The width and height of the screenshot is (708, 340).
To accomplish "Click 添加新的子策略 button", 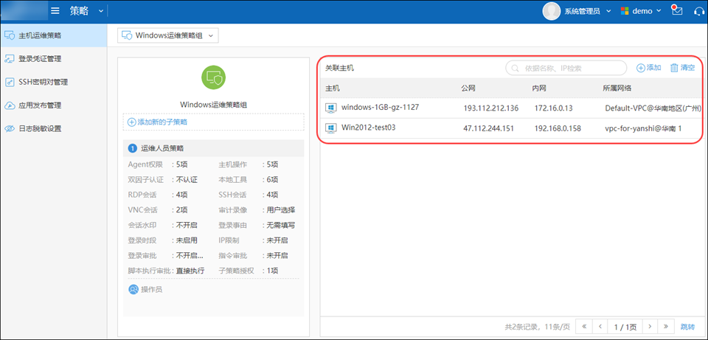I will click(x=213, y=122).
